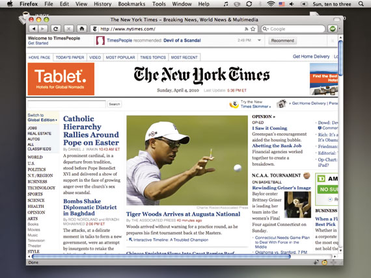Click the forward navigation arrow
Image resolution: width=371 pixels, height=278 pixels.
tap(43, 29)
